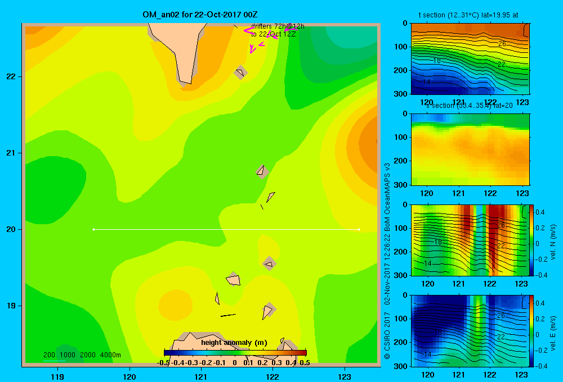Click the 0.5 value on height anomaly scale
The image size is (563, 382).
(305, 363)
